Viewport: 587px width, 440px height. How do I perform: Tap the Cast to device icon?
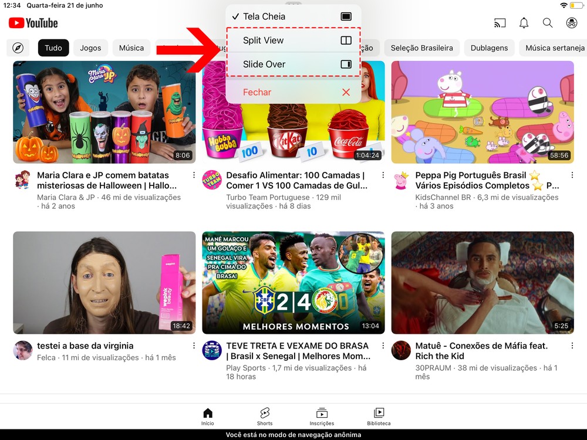500,23
